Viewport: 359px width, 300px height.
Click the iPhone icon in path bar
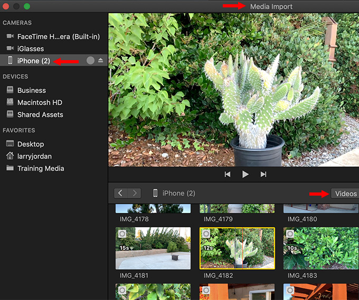pyautogui.click(x=155, y=193)
